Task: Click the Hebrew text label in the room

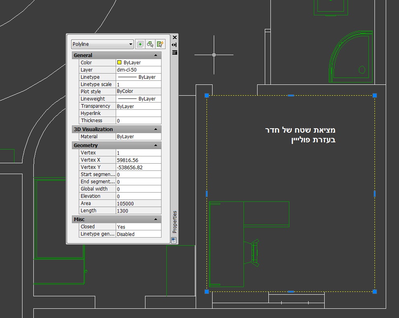Action: (x=300, y=135)
